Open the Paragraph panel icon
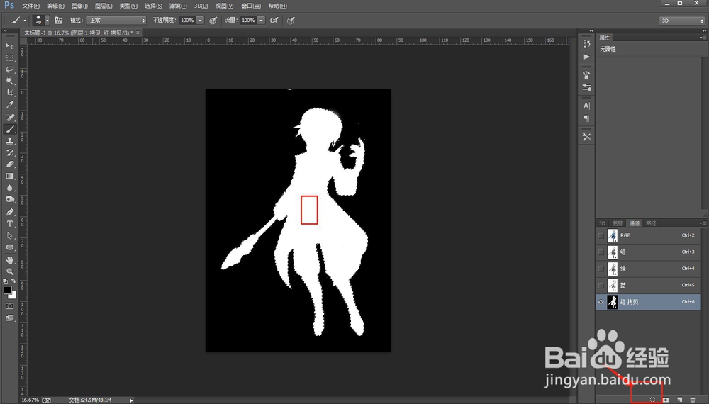The height and width of the screenshot is (404, 709). click(x=586, y=118)
